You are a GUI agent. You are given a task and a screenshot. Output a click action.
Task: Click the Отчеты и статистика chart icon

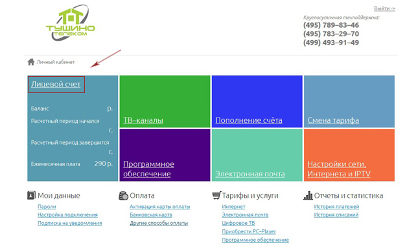[308, 195]
